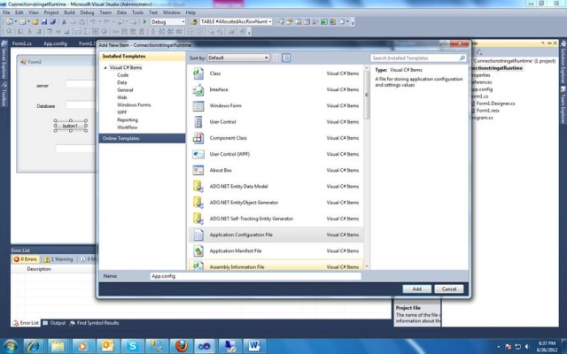The width and height of the screenshot is (567, 354).
Task: Click the Windows Start button
Action: click(10, 346)
